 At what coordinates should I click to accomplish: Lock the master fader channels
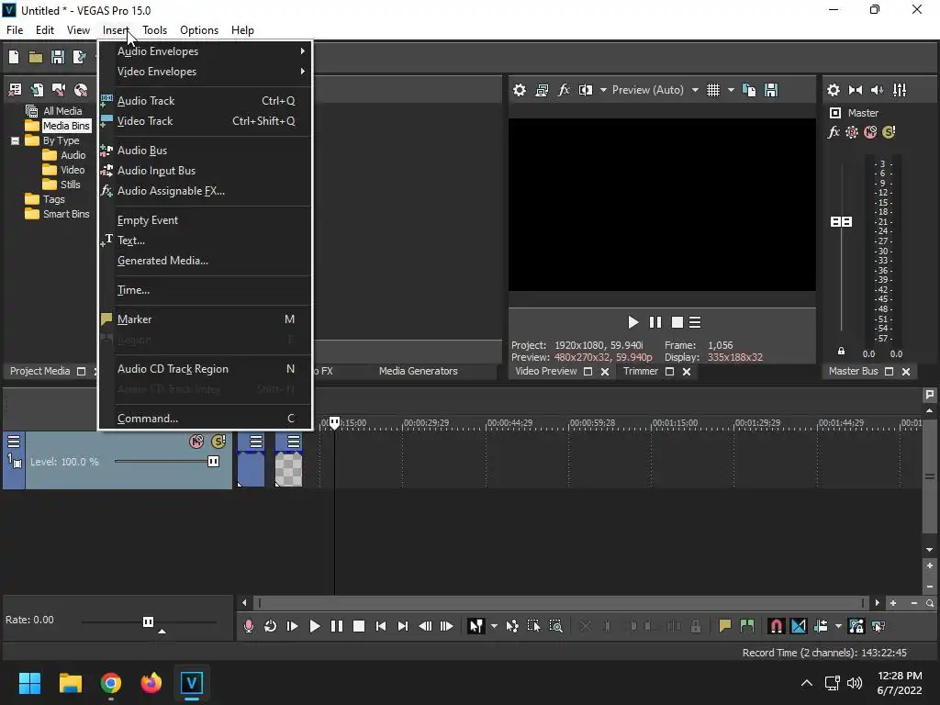pos(841,352)
